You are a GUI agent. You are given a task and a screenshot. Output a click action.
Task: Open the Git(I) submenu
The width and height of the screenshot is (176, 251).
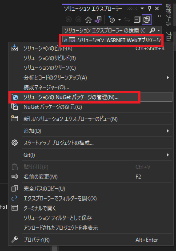click(91, 155)
